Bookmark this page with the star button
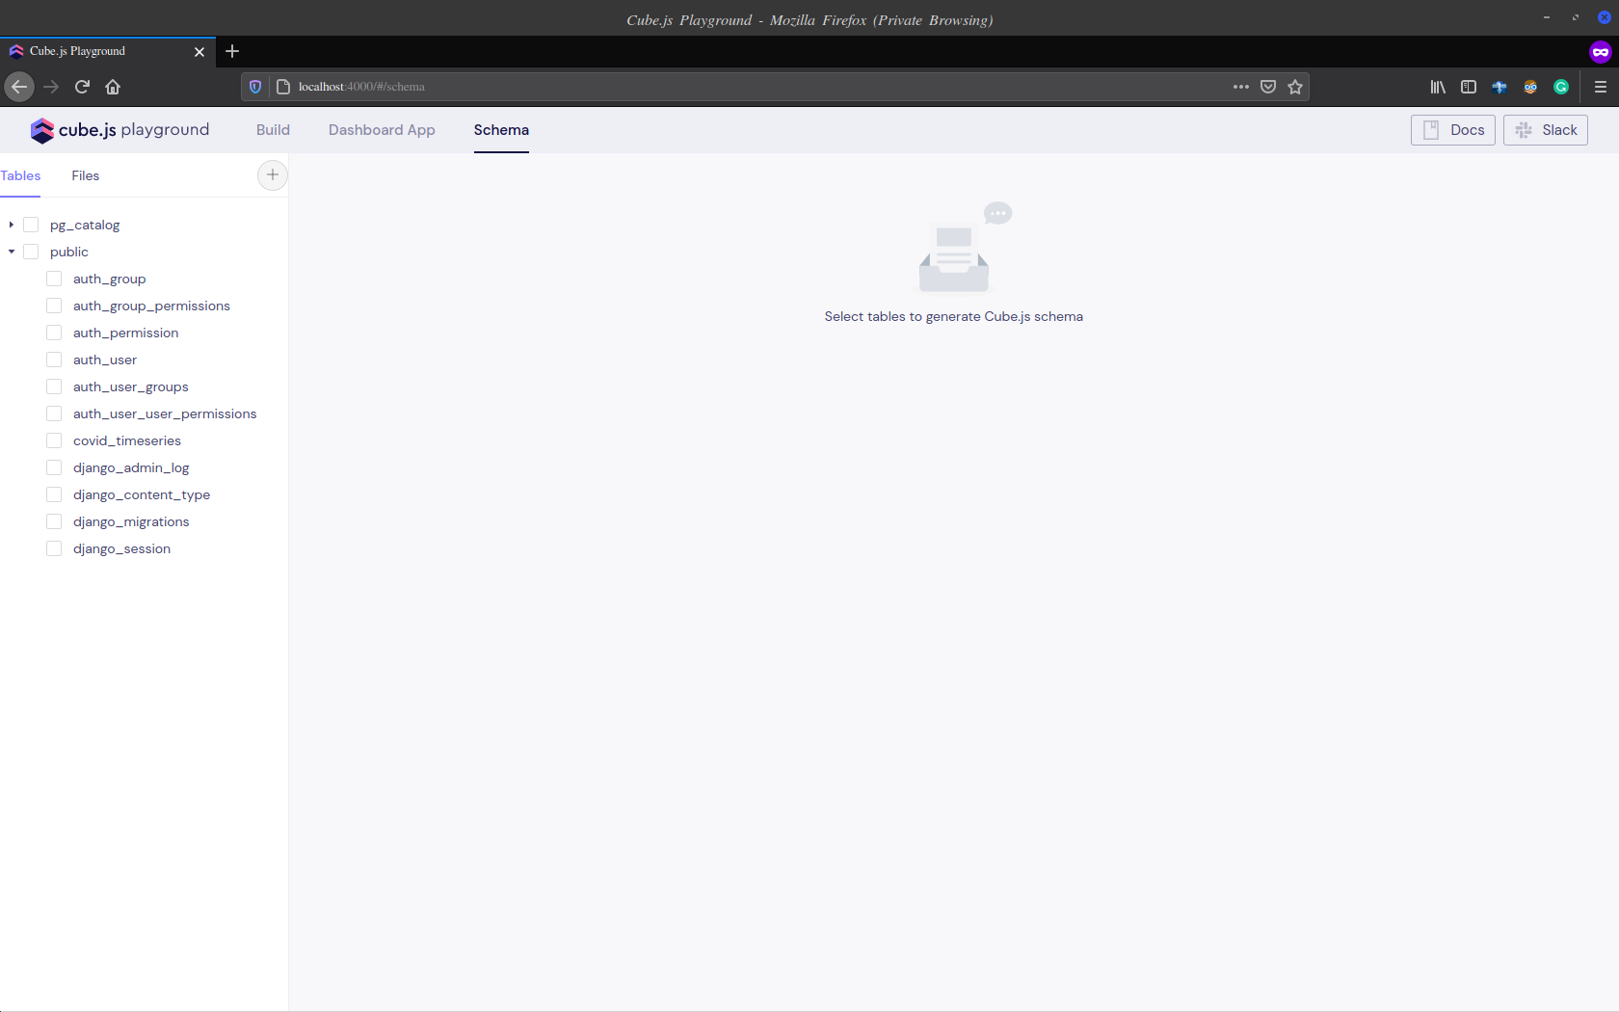The image size is (1619, 1012). 1295,87
